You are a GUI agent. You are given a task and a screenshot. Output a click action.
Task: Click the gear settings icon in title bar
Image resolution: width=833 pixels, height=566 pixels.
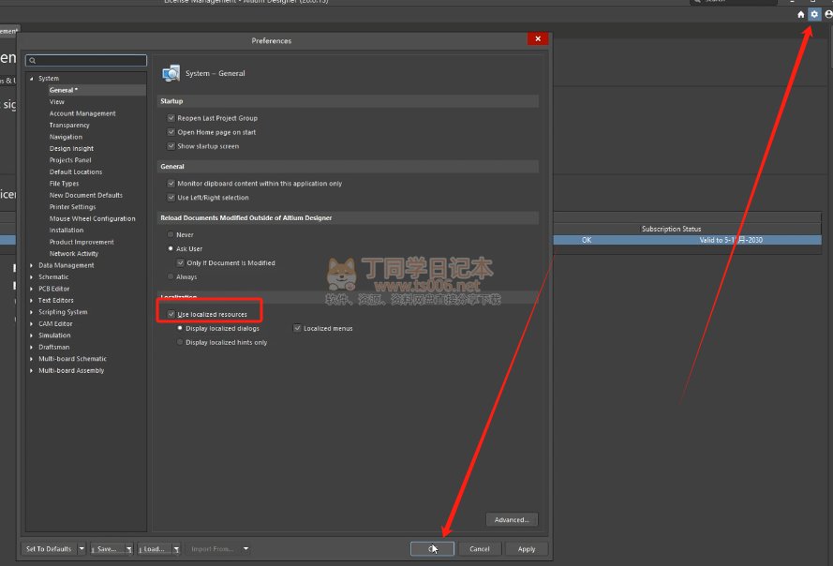(814, 14)
